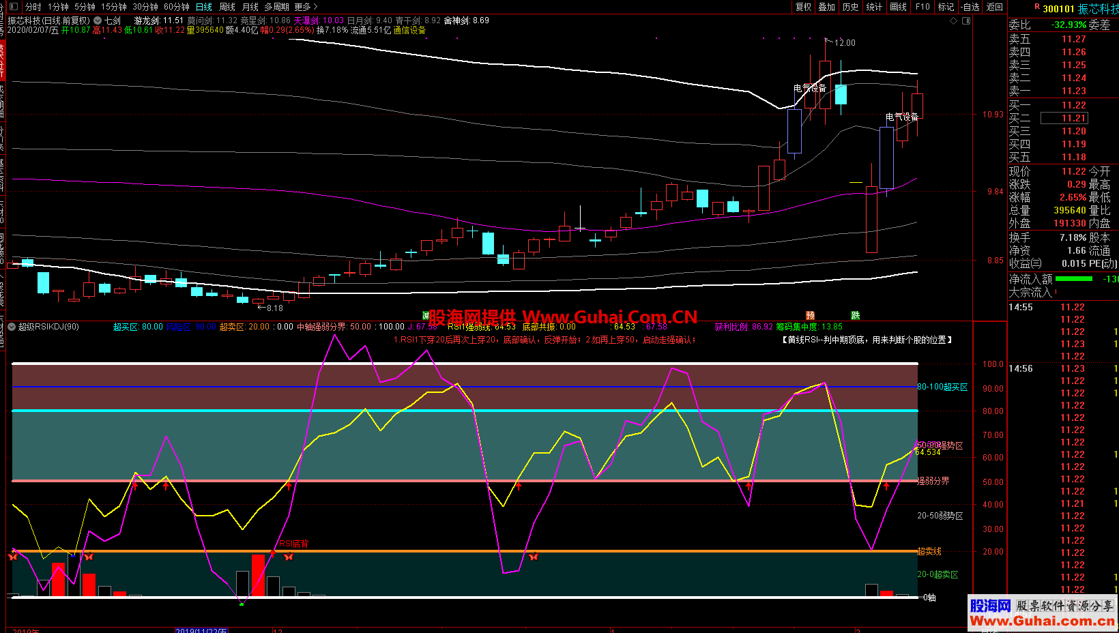Expand the 更多 periods list
This screenshot has width=1119, height=633.
306,7
